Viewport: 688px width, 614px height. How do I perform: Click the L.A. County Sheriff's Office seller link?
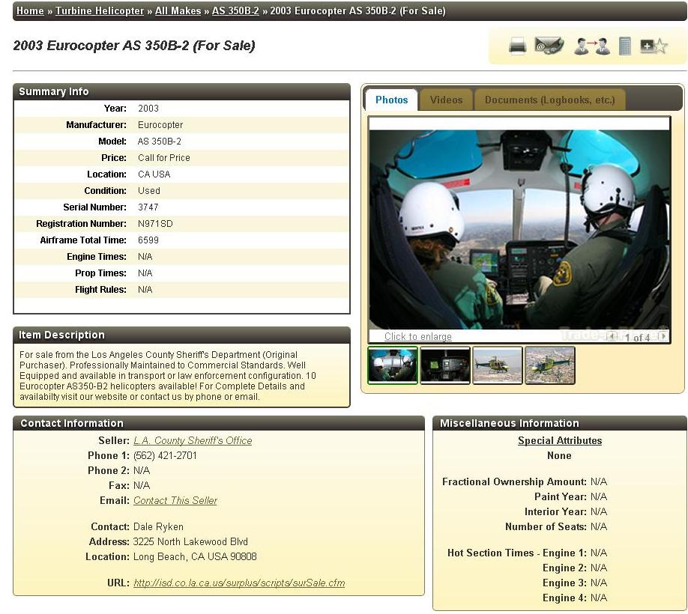[193, 441]
